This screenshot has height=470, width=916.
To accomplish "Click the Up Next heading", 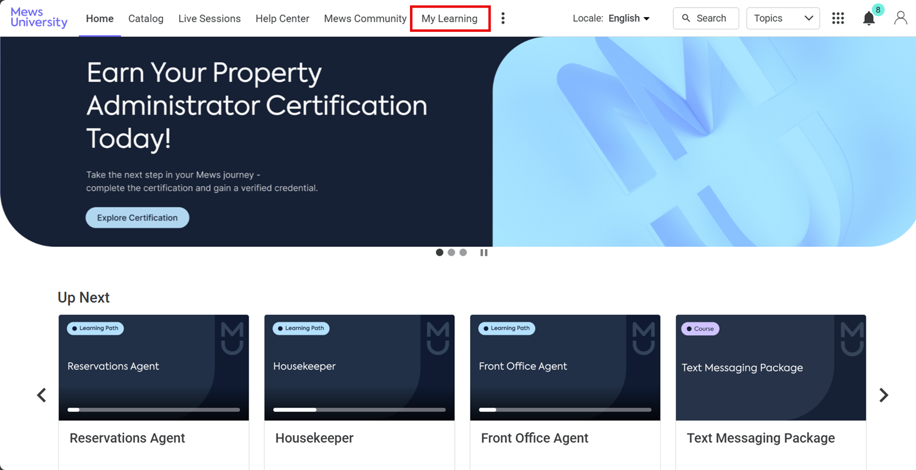I will click(84, 297).
